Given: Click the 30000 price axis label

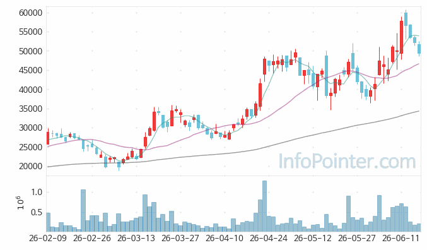Looking at the screenshot, I should (x=30, y=128).
